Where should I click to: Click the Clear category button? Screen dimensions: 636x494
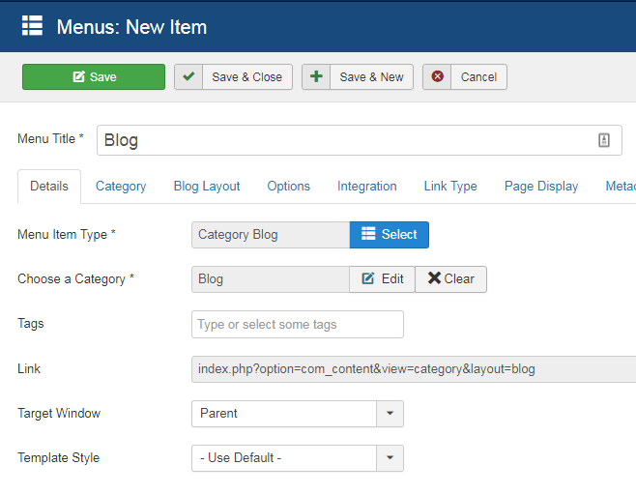[450, 279]
